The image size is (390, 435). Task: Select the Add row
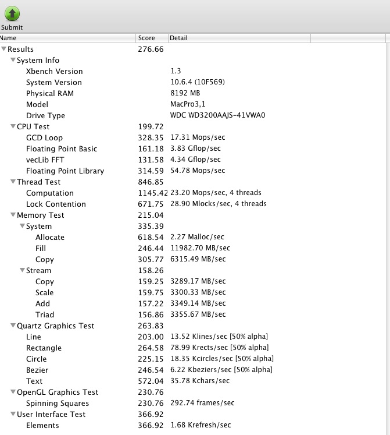(193, 303)
